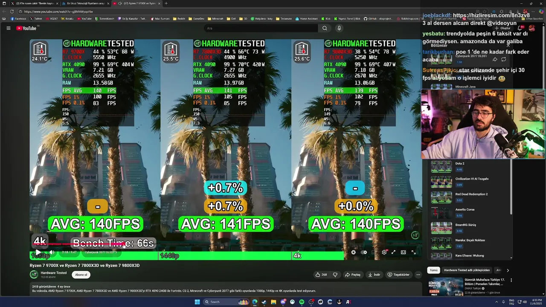The image size is (546, 307).
Task: Click the YouTube search magnifier button
Action: (x=325, y=28)
